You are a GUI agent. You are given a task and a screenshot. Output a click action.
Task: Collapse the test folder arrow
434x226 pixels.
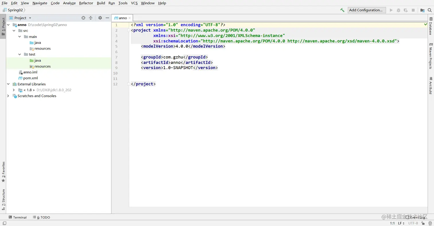[x=20, y=54]
